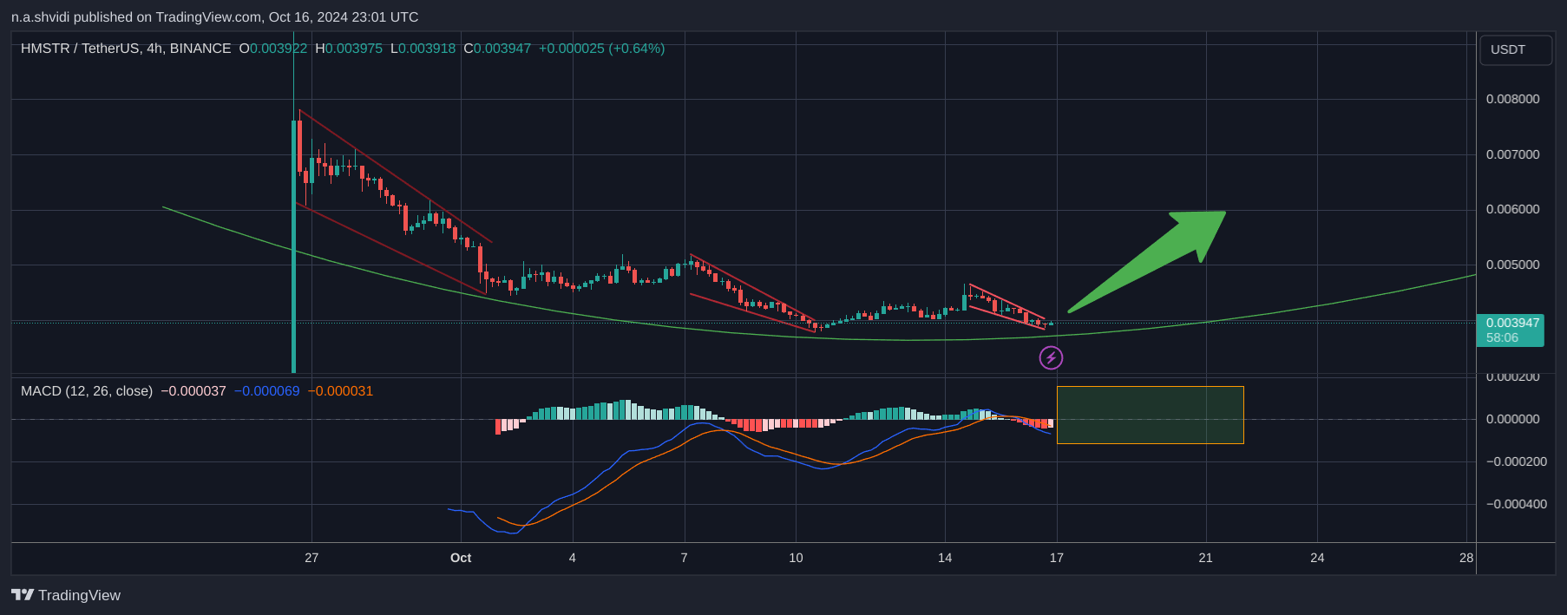The width and height of the screenshot is (1567, 615).
Task: Click the closing price value C0.003947
Action: [497, 49]
